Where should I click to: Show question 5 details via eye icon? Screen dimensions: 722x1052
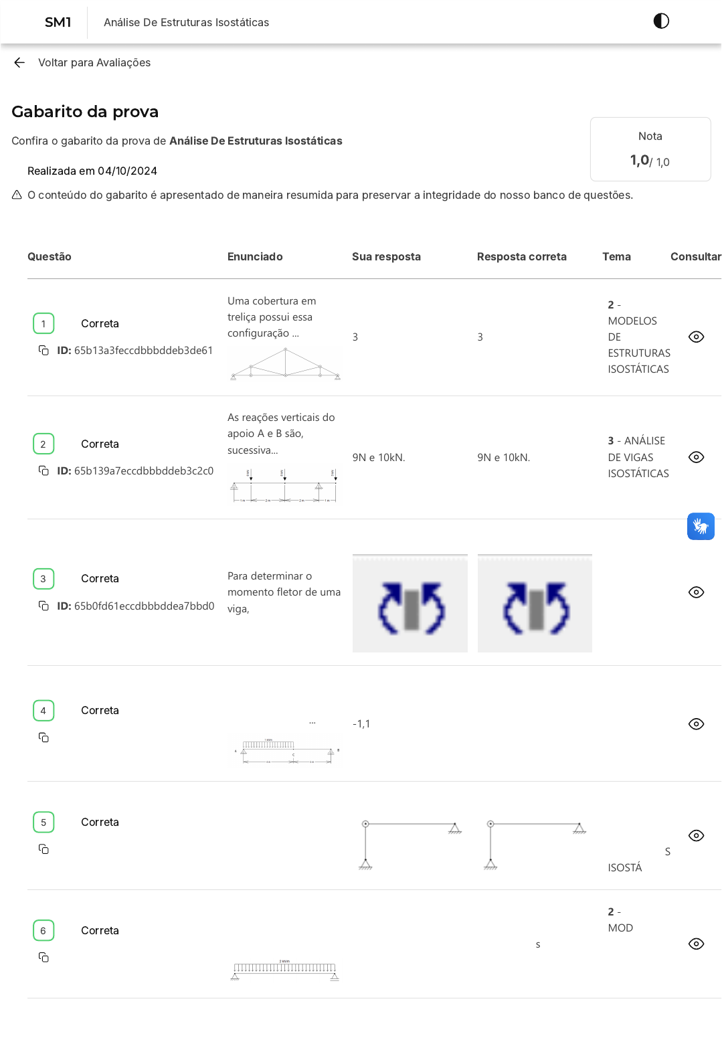tap(696, 836)
